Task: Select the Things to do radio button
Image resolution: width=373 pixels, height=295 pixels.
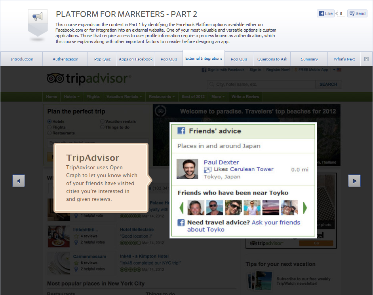Action: click(102, 127)
